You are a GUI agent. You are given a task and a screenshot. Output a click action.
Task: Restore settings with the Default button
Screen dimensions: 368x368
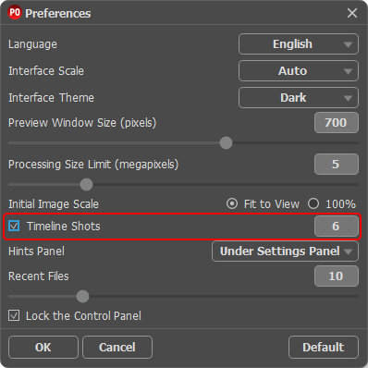point(324,348)
